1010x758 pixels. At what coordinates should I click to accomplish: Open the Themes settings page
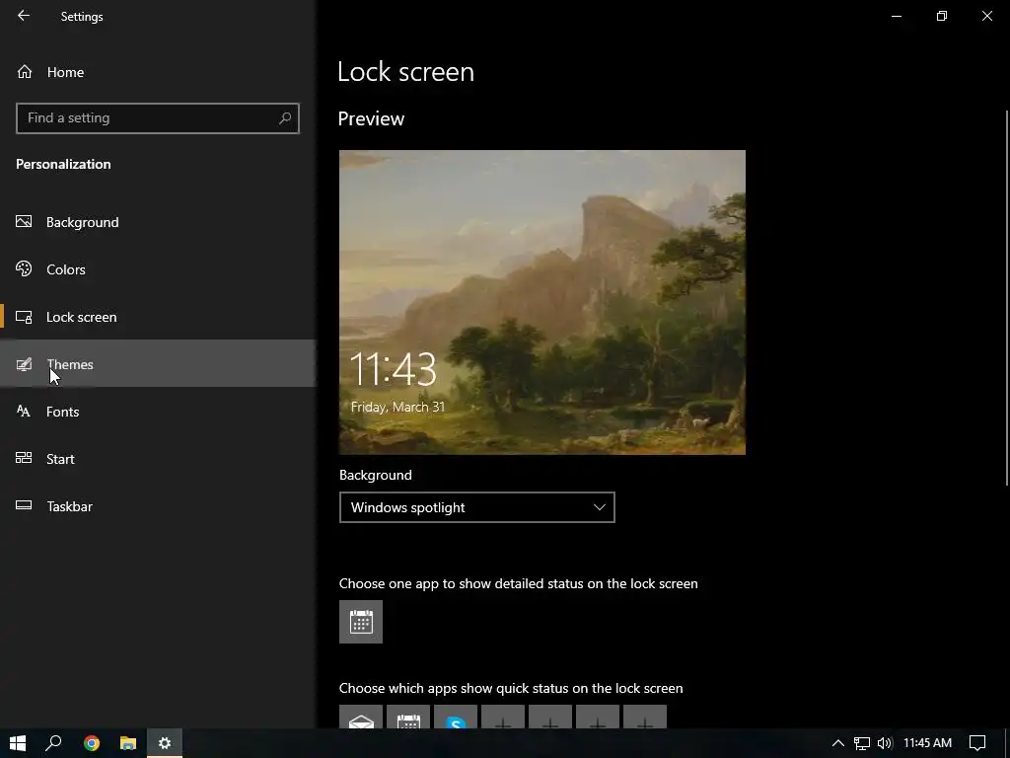158,364
